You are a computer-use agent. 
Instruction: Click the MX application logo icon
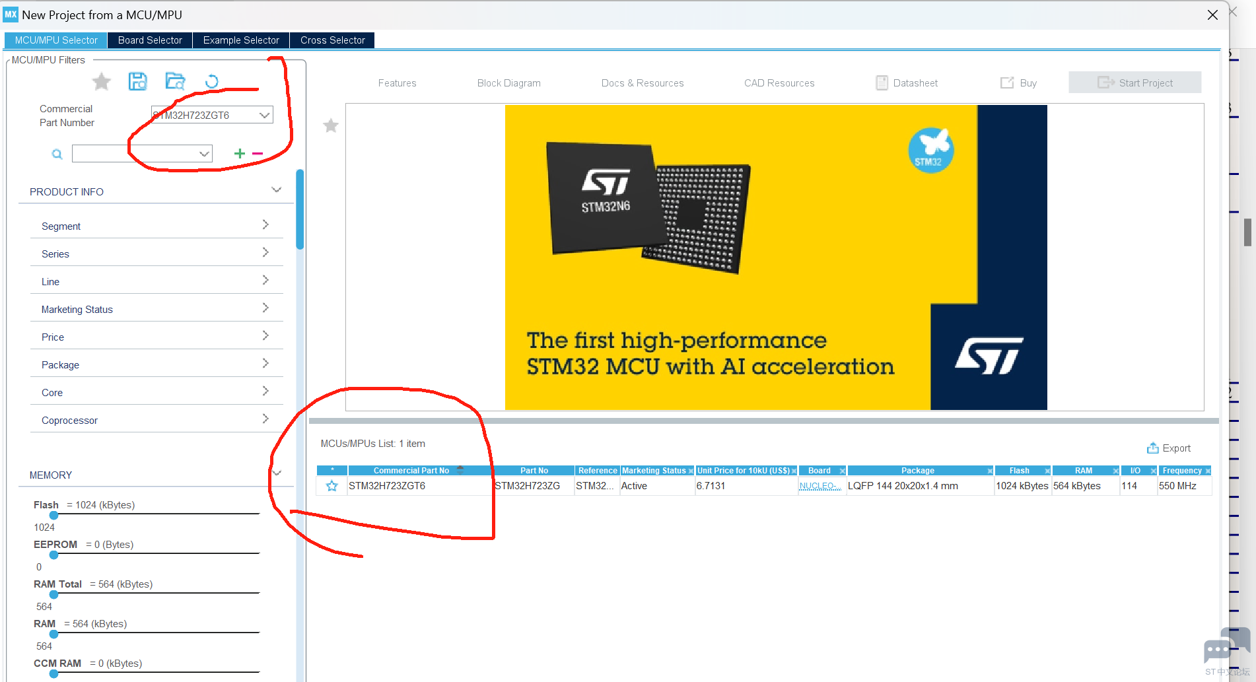pos(11,15)
